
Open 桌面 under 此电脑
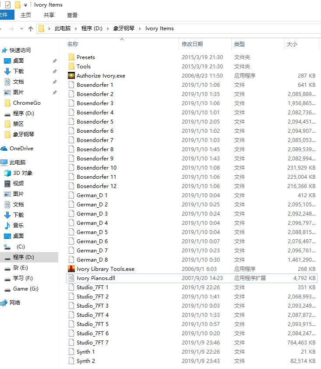click(18, 236)
